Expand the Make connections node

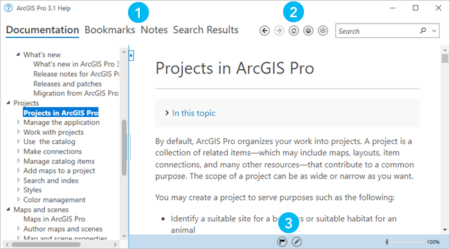[19, 151]
